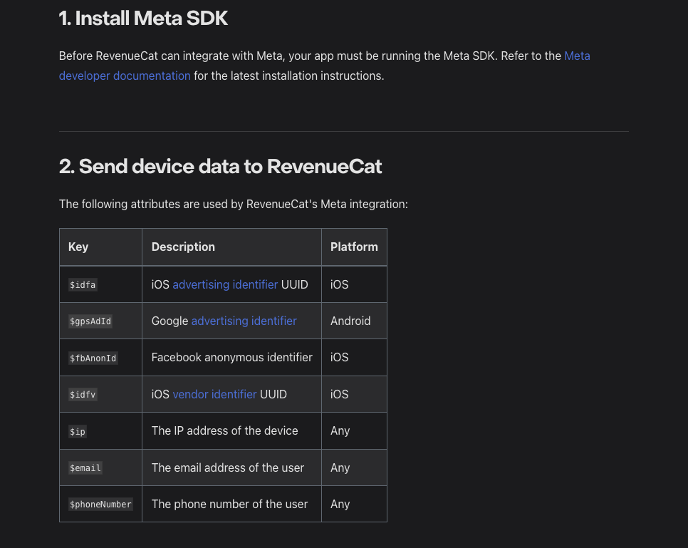Click 'Facebook anonymous identifier' description
The width and height of the screenshot is (688, 548).
231,358
